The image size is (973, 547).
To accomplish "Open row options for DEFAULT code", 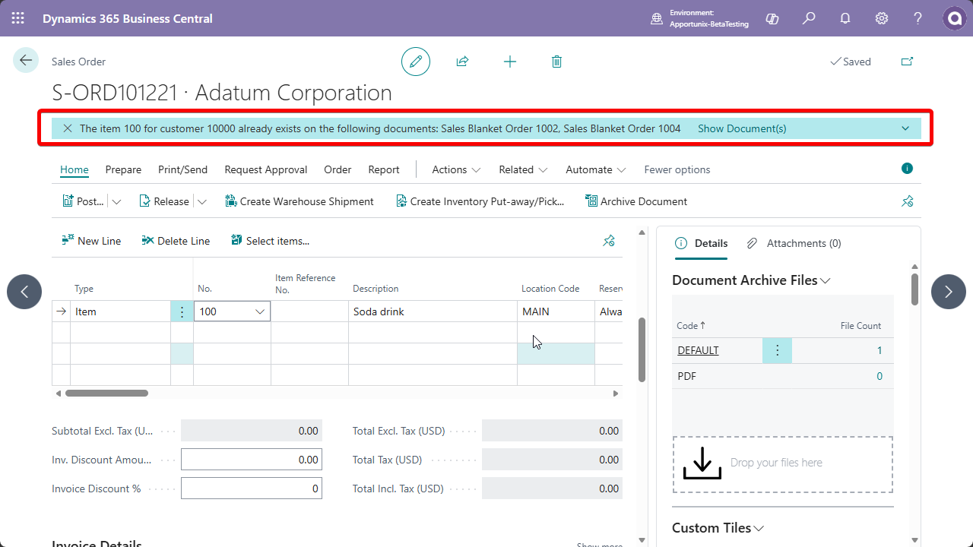I will (777, 350).
